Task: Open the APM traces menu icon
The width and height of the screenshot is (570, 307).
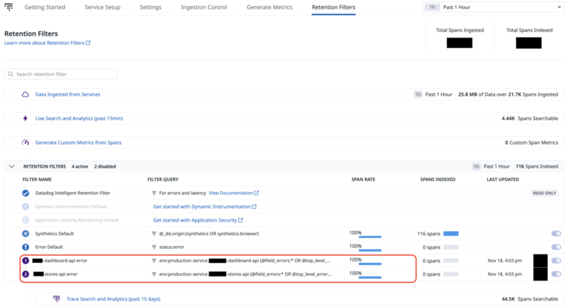Action: pyautogui.click(x=9, y=6)
